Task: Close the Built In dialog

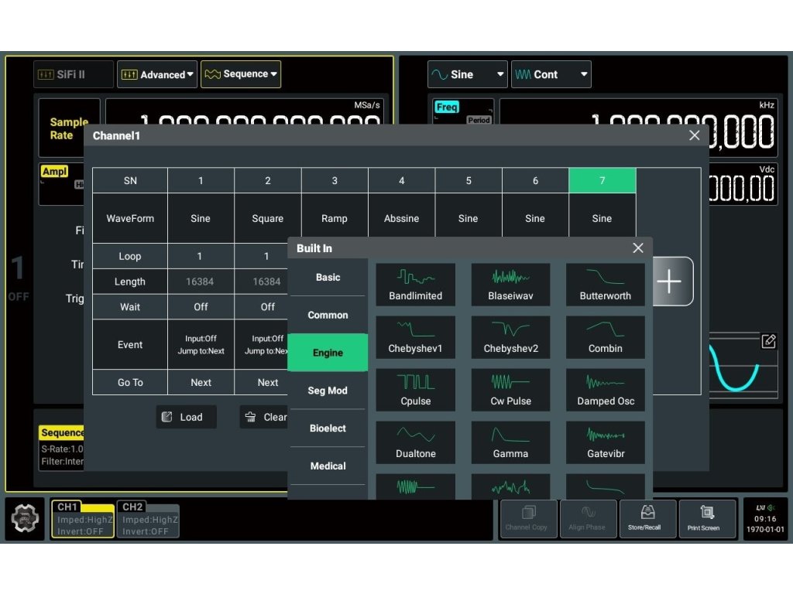Action: click(x=637, y=248)
